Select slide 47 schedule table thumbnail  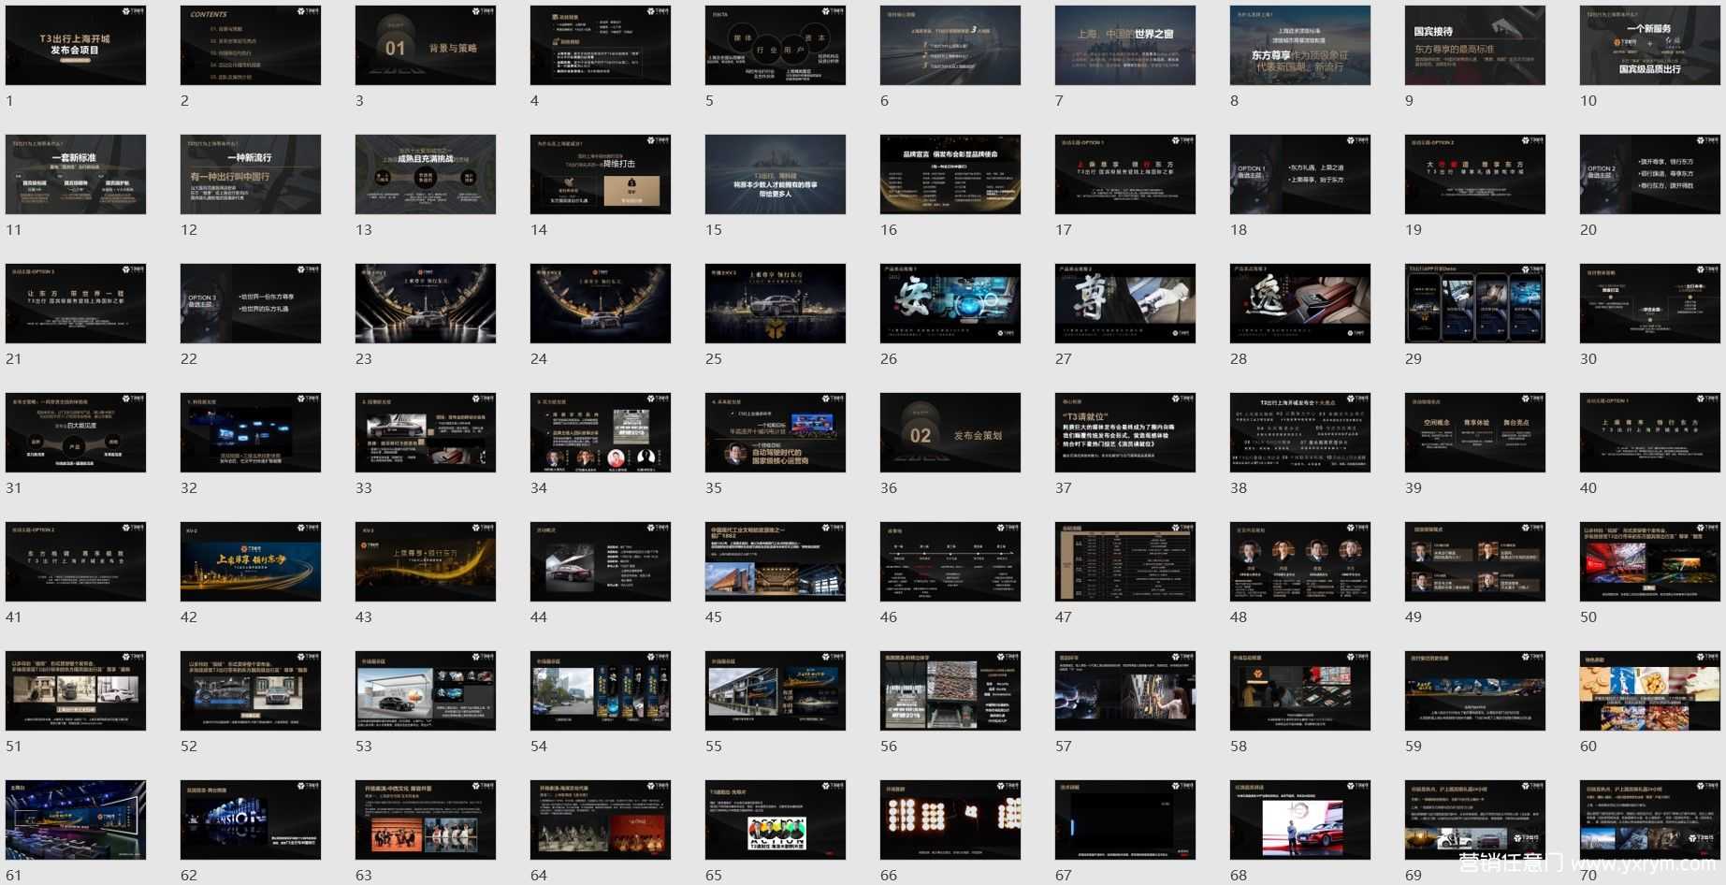pos(1125,561)
